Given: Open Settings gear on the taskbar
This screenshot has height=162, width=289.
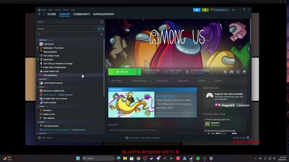Looking at the screenshot, I should pyautogui.click(x=211, y=158).
